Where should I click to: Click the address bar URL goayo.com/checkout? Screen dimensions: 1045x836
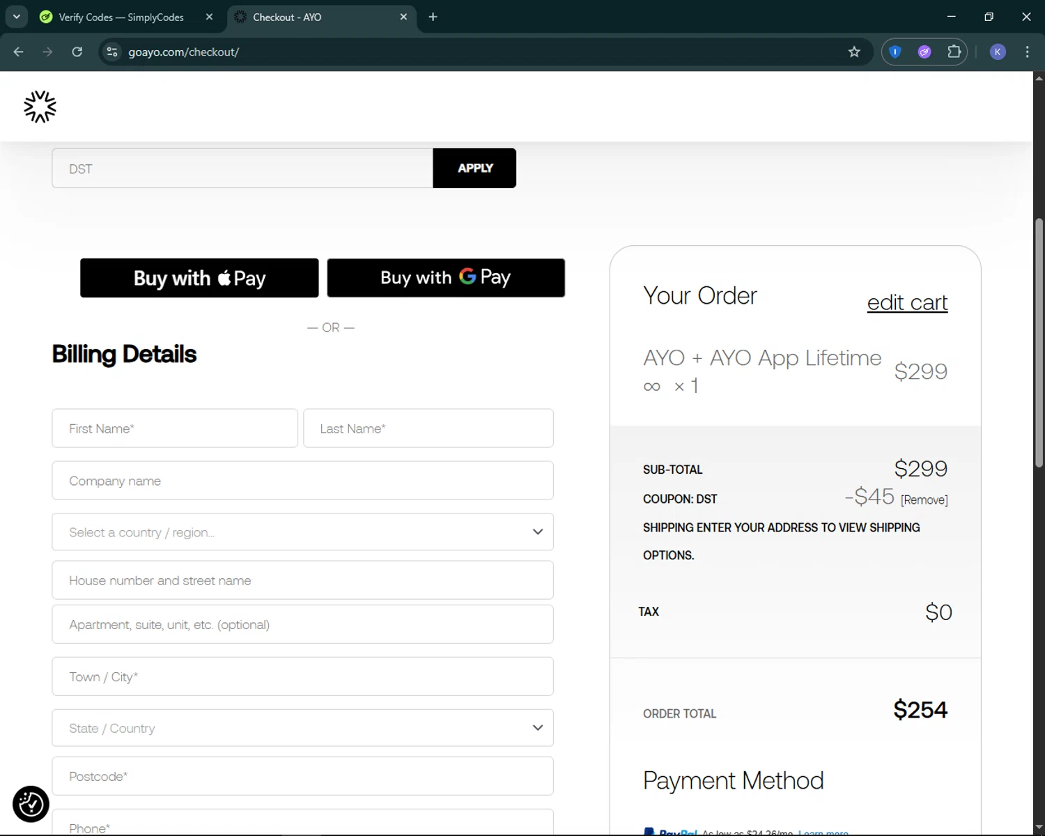coord(183,52)
